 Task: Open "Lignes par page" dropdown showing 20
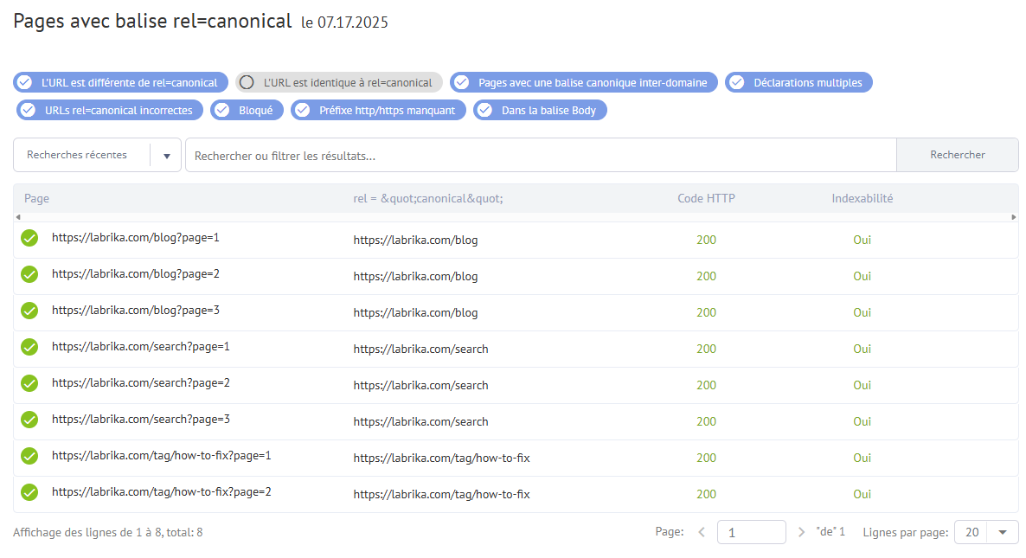[x=986, y=533]
